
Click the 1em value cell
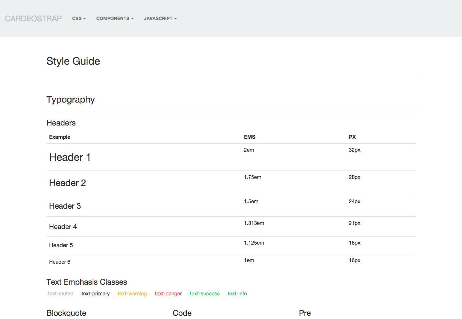[249, 260]
